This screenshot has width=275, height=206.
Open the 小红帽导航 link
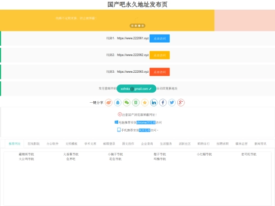click(204, 154)
